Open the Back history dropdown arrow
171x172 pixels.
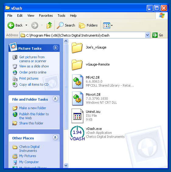click(x=26, y=25)
